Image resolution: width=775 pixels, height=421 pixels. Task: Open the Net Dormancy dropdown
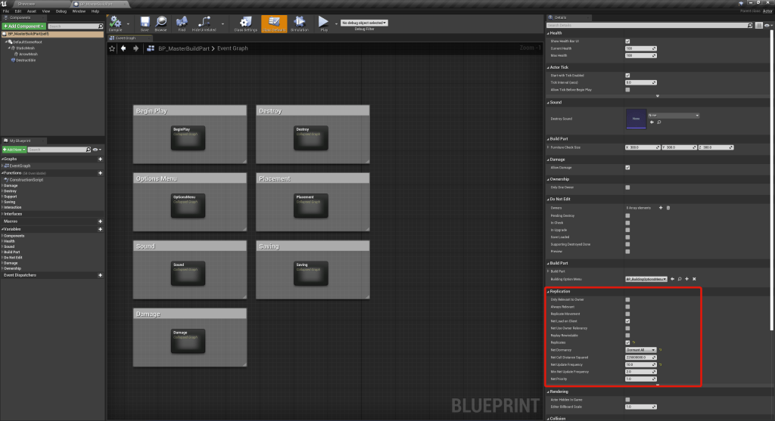640,350
